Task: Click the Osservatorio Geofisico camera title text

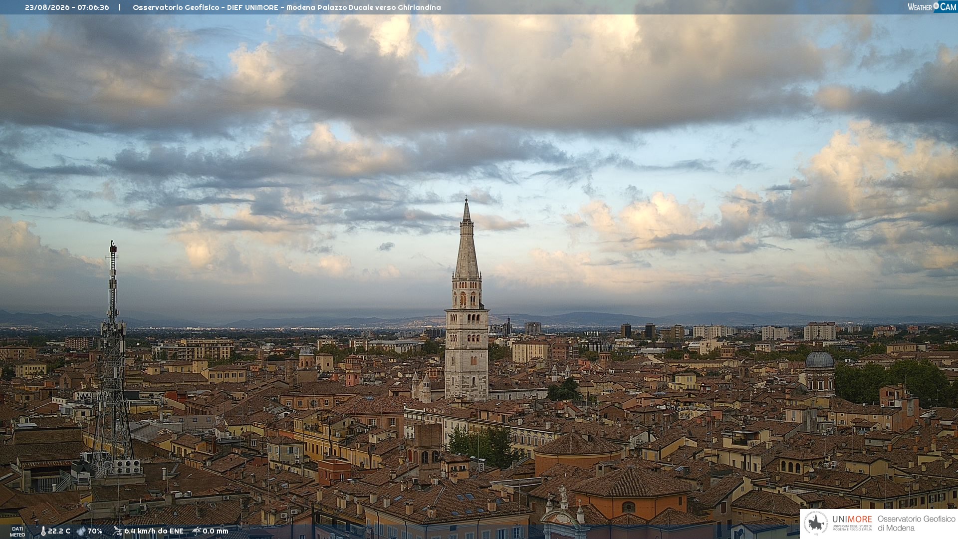Action: tap(287, 7)
